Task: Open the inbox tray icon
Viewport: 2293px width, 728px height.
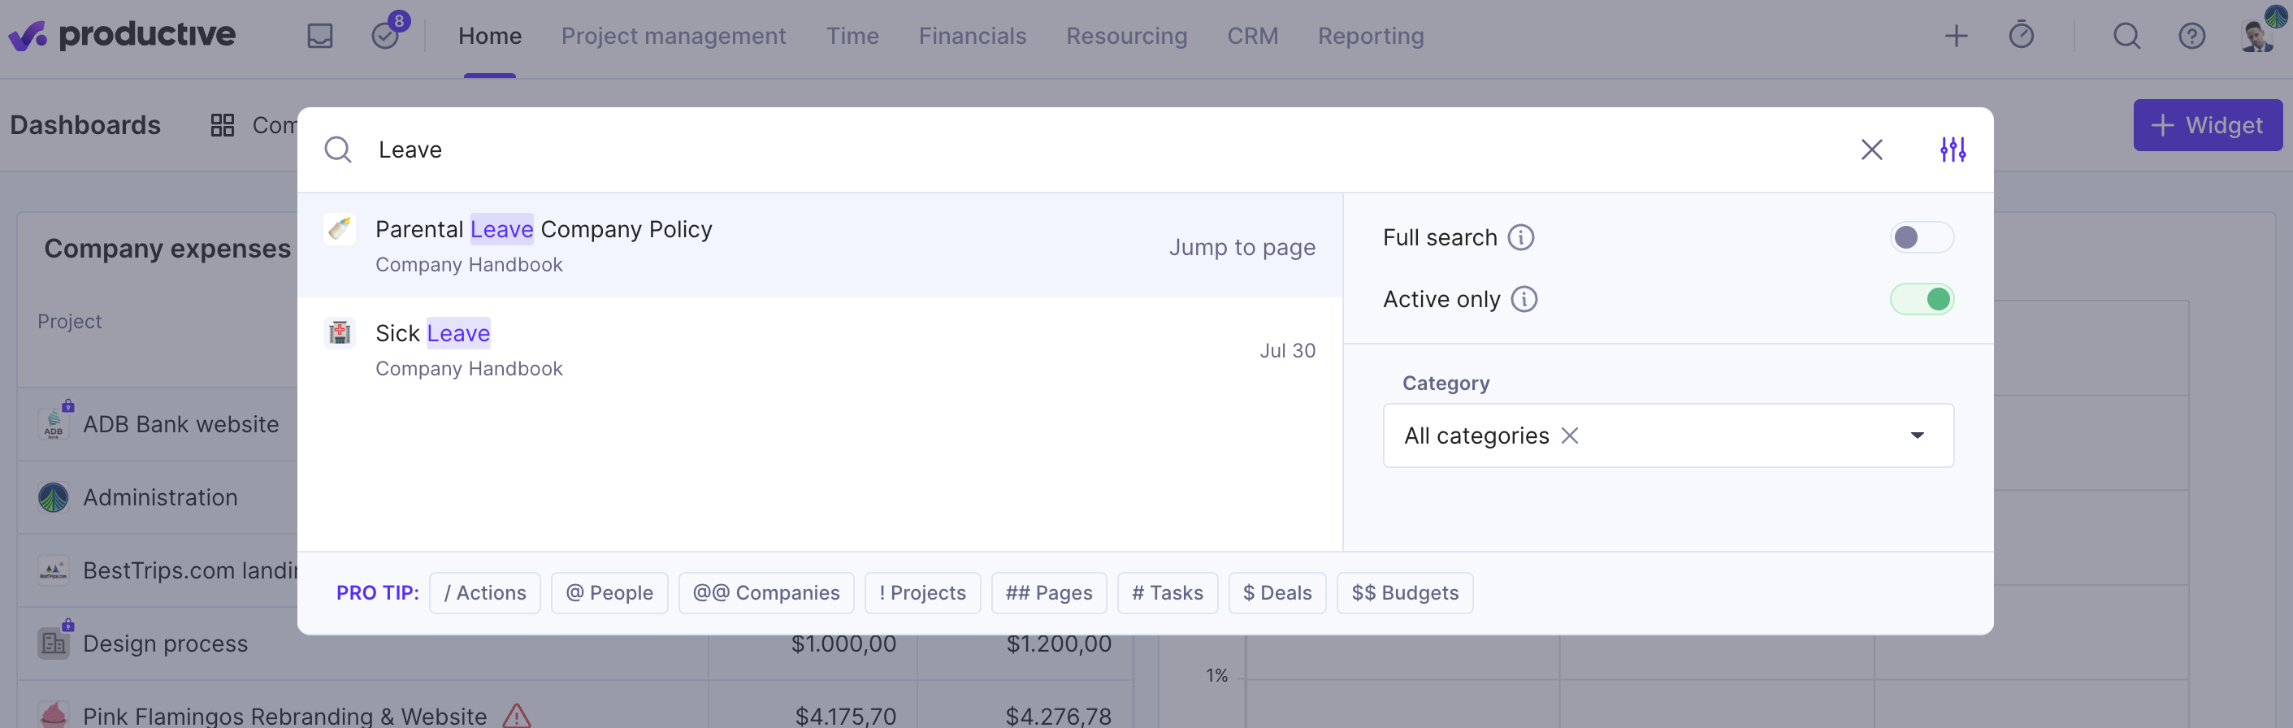Action: coord(319,36)
